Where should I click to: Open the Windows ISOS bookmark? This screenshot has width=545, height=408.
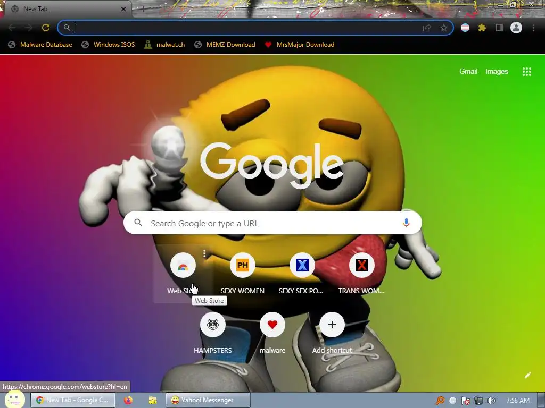[x=108, y=45]
